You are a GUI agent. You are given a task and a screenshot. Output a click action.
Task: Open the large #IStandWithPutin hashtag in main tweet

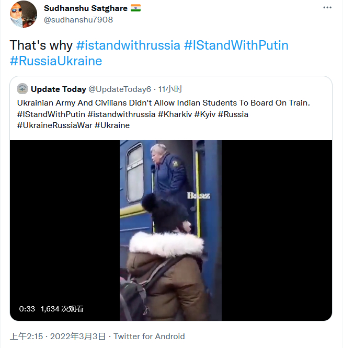point(236,45)
